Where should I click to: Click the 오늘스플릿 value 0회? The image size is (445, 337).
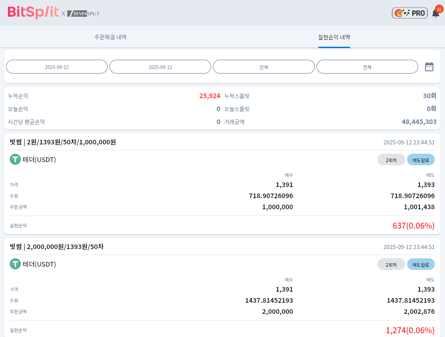coord(432,109)
